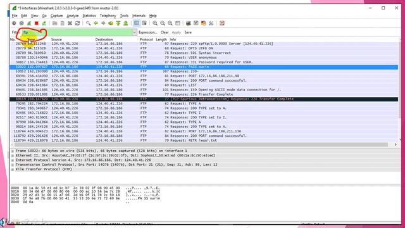The height and width of the screenshot is (228, 405).
Task: Select packet 'Request: USER anonymous'
Action: [204, 58]
